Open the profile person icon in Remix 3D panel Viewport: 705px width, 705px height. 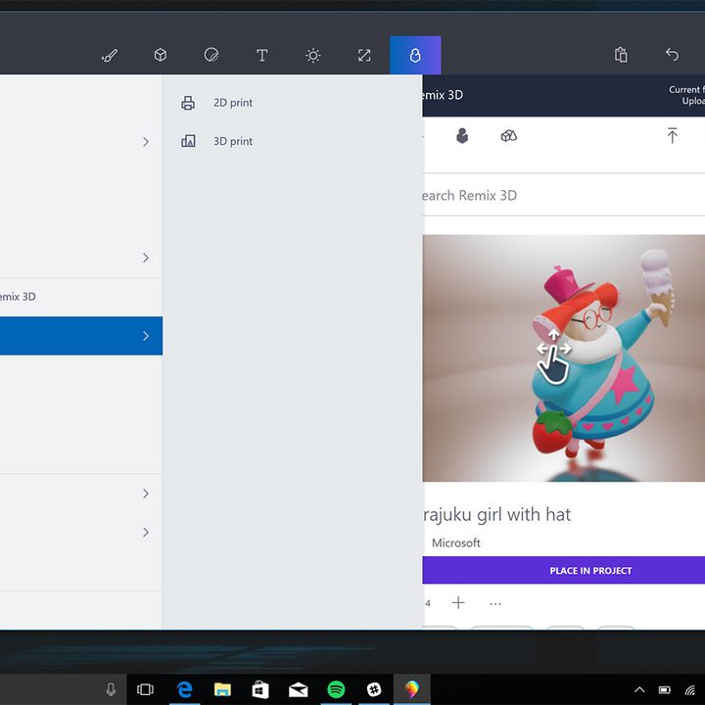click(462, 135)
